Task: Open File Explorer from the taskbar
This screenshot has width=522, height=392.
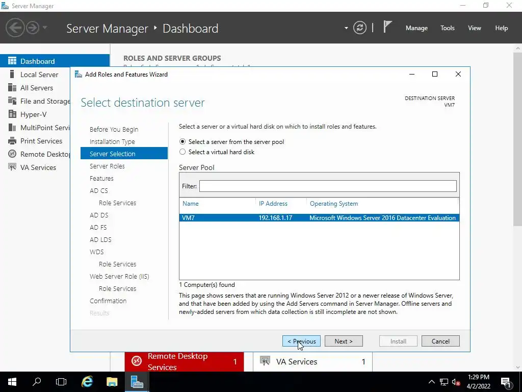Action: (x=112, y=382)
